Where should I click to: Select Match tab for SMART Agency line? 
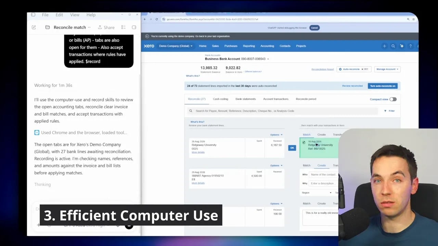[307, 165]
